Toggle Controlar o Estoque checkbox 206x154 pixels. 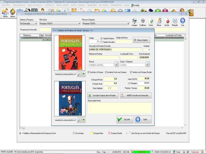tap(88, 72)
